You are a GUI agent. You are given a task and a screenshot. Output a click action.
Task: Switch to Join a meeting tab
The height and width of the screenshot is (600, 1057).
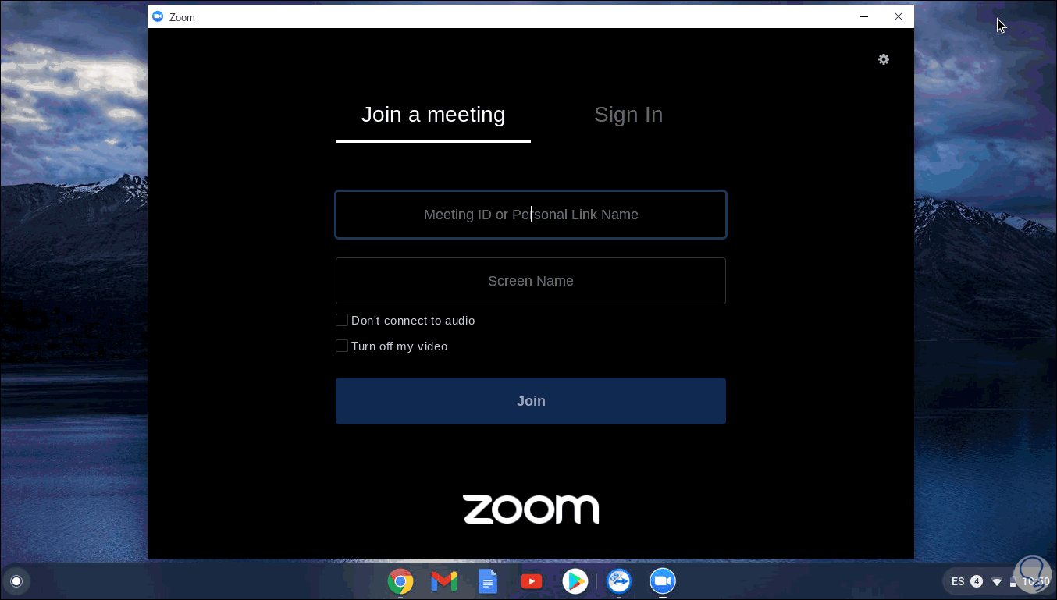(x=433, y=115)
